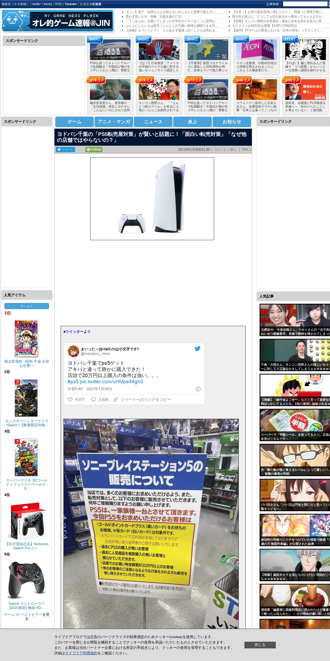Open the 646コメ sauna article thumbnail
Viewport: 330px width, 661px height.
tap(257, 90)
